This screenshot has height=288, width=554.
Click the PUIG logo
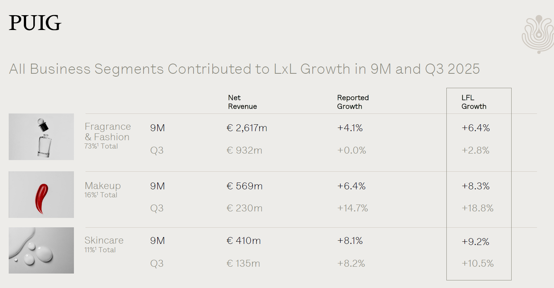click(x=35, y=23)
